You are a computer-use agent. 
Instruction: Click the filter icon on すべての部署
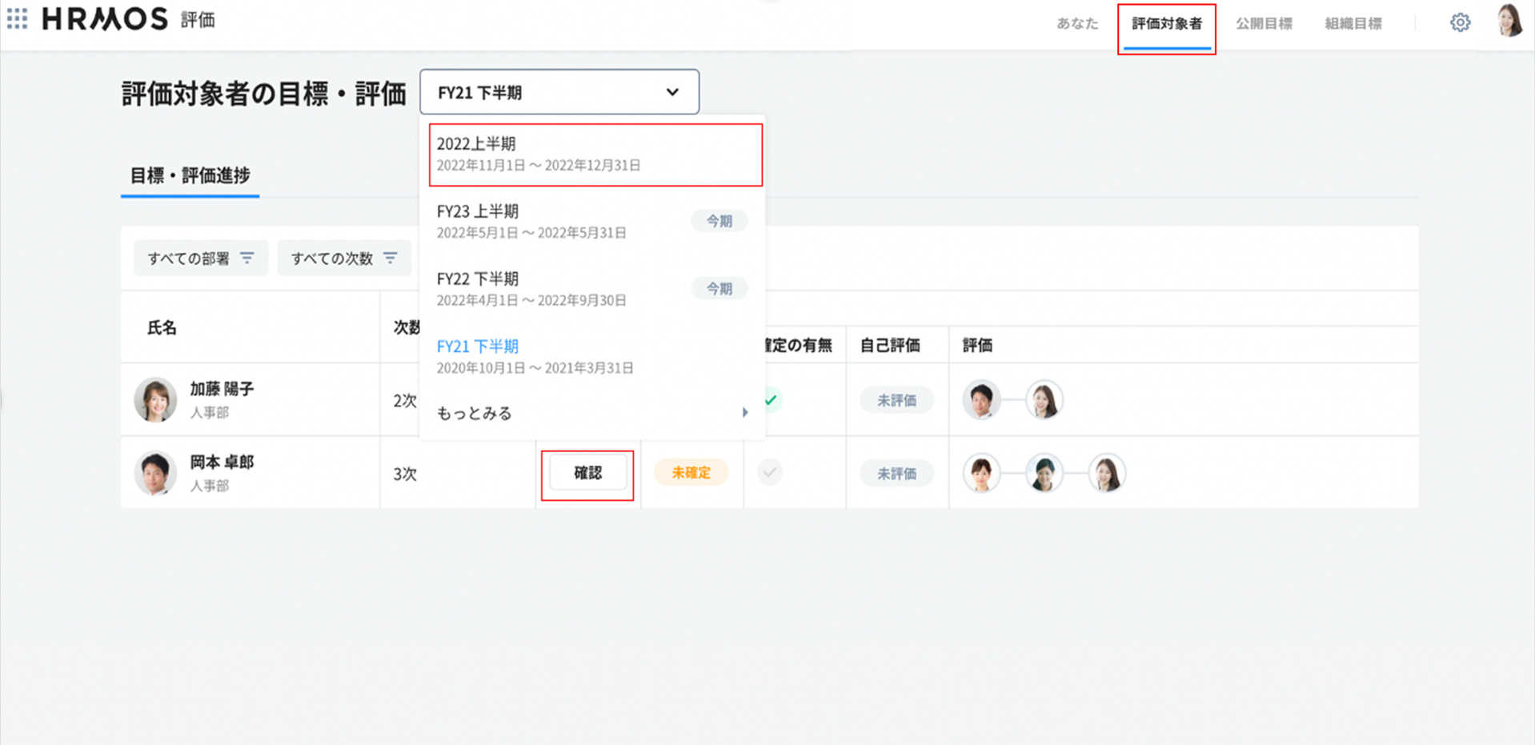click(247, 258)
